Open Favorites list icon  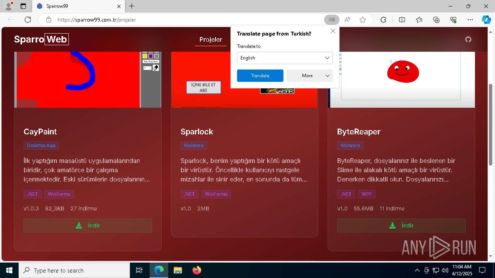(x=419, y=20)
